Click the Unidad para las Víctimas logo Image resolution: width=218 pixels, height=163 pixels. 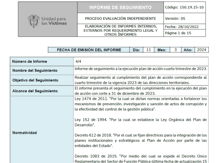click(47, 21)
